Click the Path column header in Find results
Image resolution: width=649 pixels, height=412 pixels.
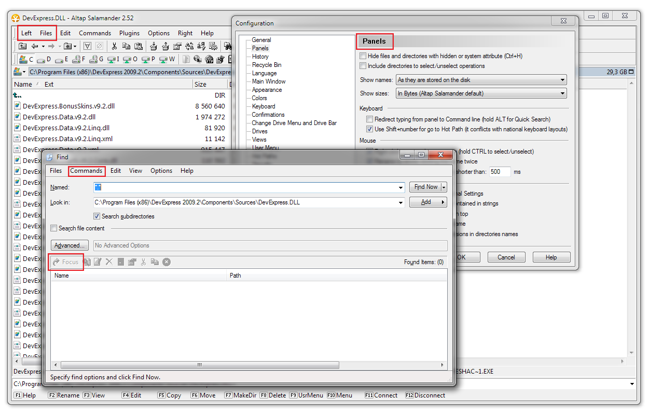click(337, 276)
